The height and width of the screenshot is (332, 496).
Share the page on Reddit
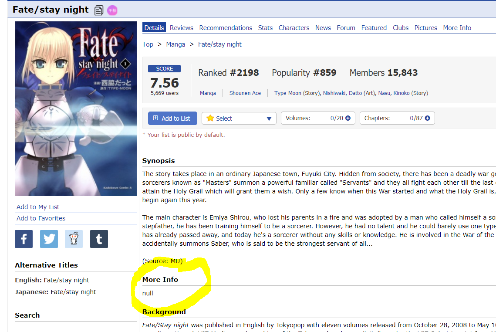pos(74,239)
